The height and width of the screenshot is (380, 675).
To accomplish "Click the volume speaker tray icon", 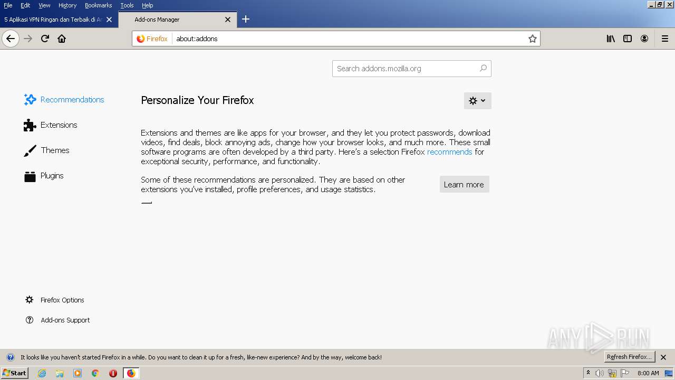I will [x=600, y=373].
